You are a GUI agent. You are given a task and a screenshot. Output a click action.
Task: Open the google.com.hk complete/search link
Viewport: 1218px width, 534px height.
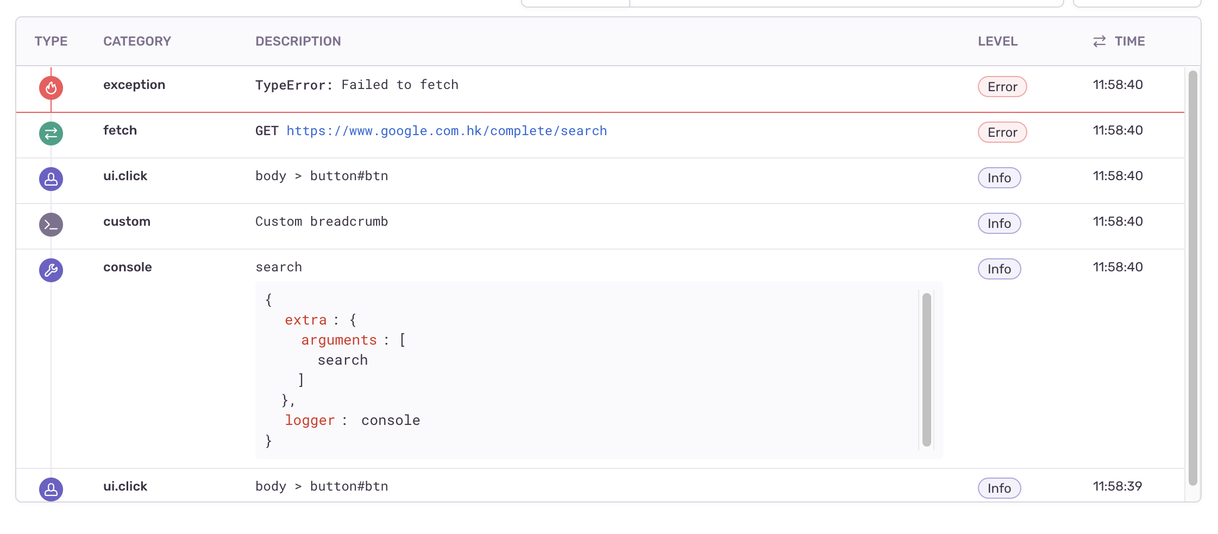pyautogui.click(x=447, y=131)
